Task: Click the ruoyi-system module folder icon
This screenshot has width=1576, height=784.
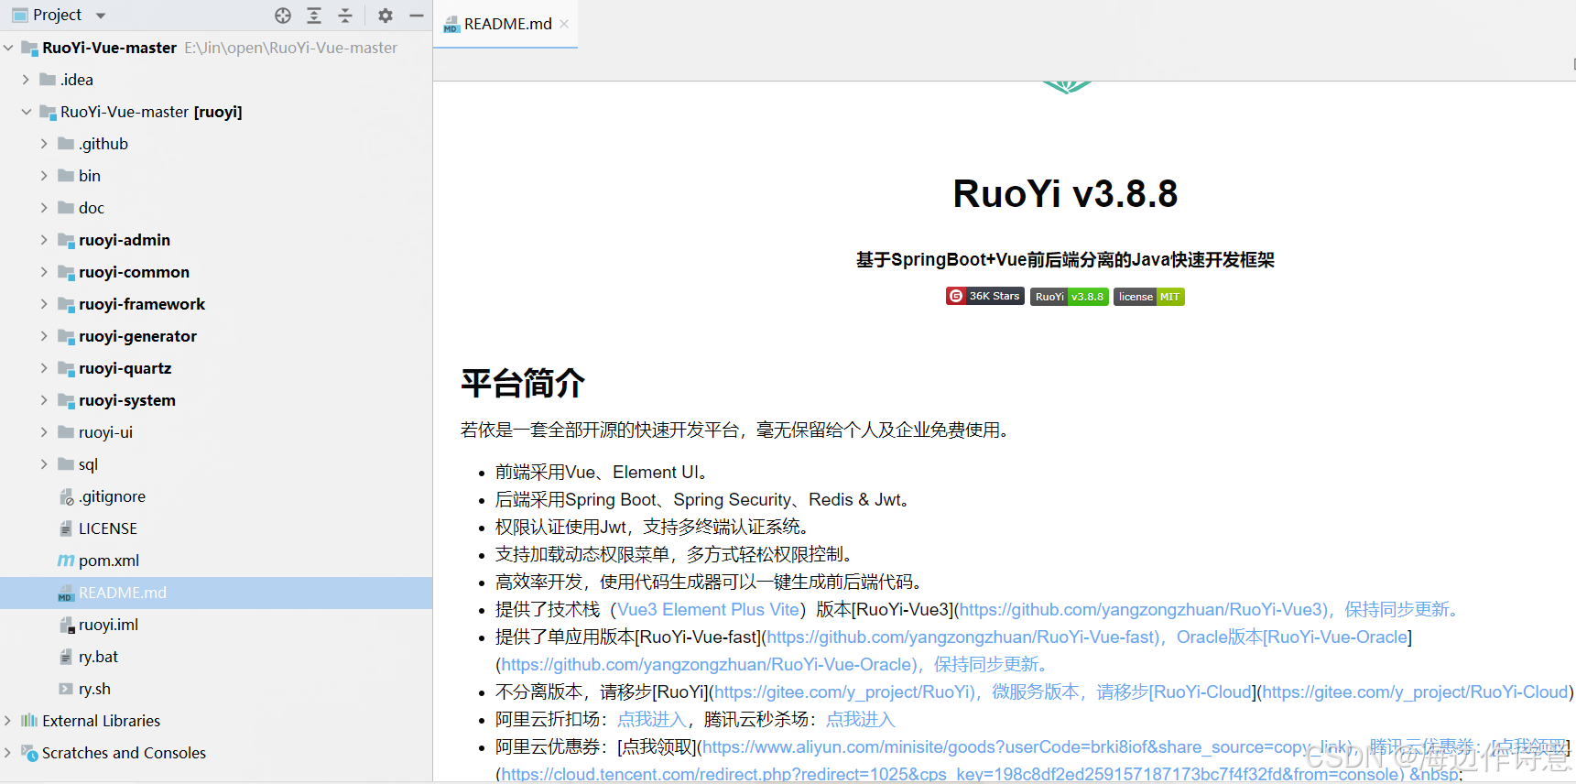Action: 66,400
